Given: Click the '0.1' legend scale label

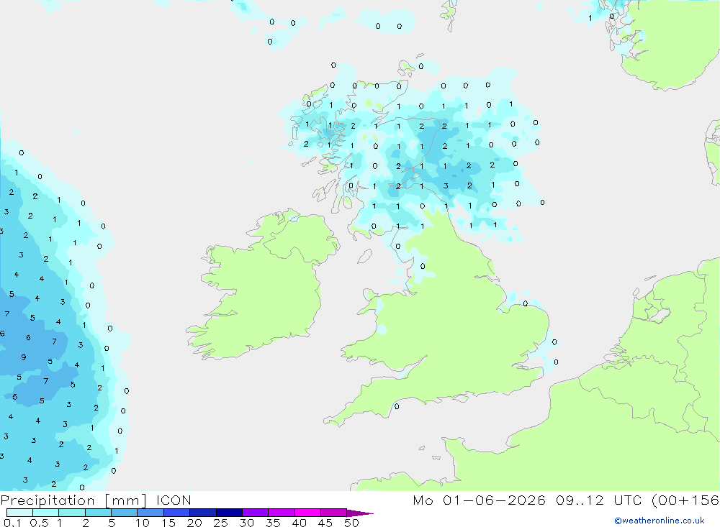Looking at the screenshot, I should pos(12,523).
